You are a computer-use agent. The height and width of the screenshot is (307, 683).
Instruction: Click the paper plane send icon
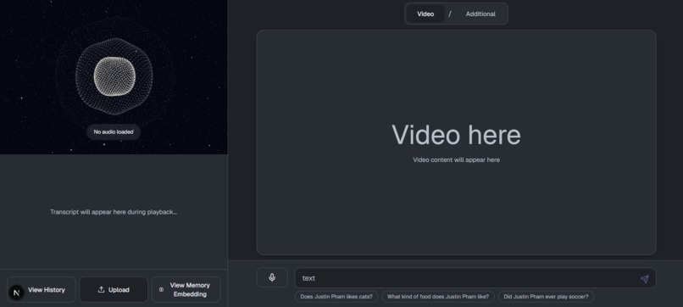tap(644, 279)
